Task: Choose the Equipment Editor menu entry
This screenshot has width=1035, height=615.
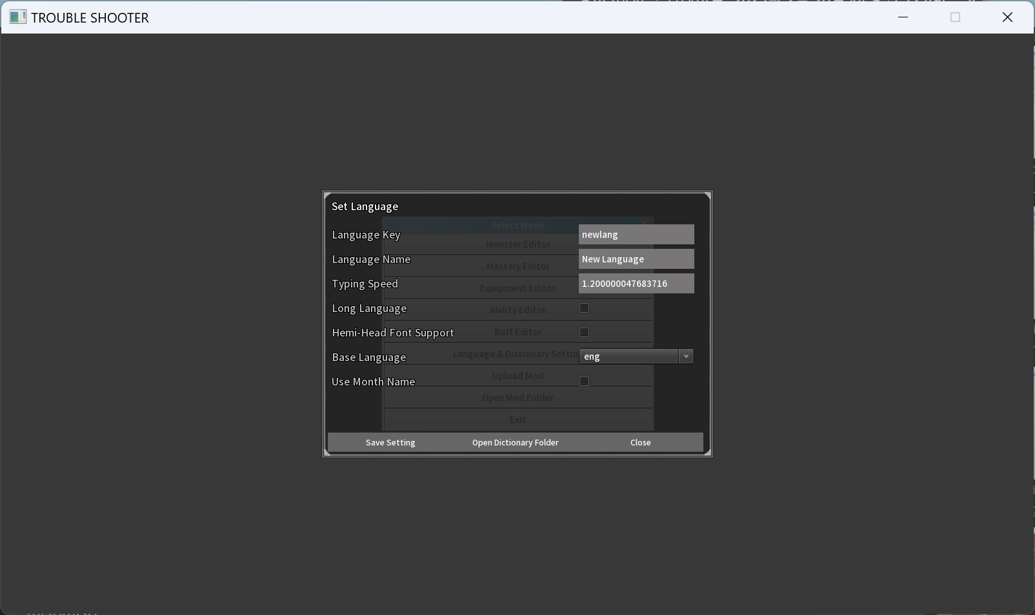Action: point(517,288)
